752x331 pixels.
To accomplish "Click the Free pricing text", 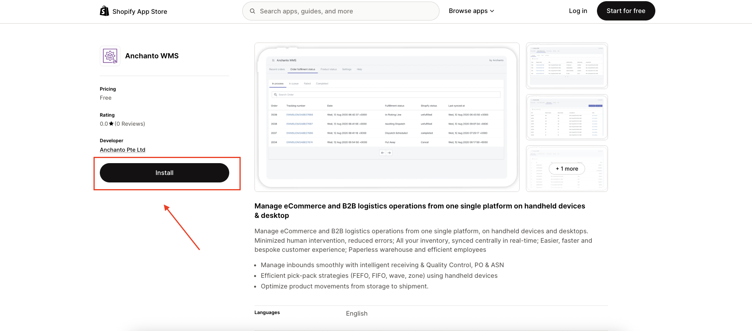I will click(x=106, y=98).
